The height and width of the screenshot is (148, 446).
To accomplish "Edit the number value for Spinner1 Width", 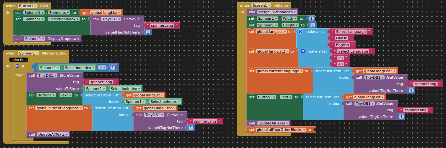I will click(311, 19).
